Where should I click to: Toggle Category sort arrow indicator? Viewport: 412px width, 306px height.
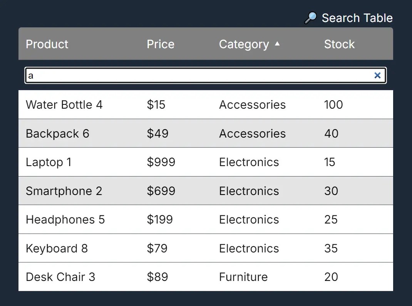[277, 44]
